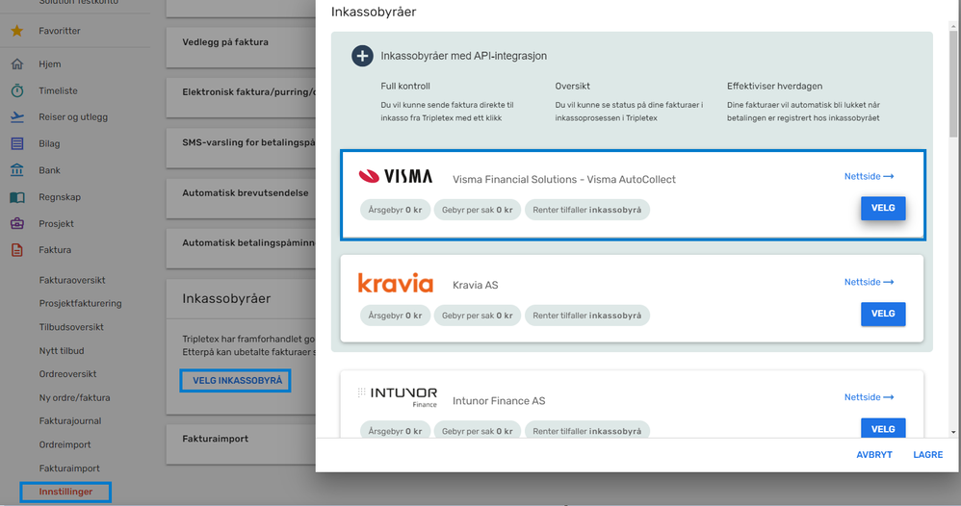Open Fakturaoversikt submenu entry
The image size is (961, 506).
click(72, 280)
